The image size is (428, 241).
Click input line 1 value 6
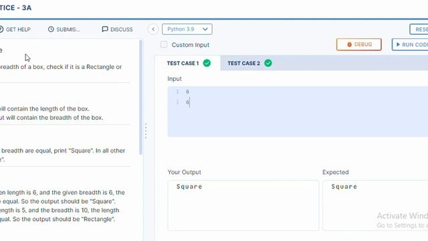pyautogui.click(x=187, y=92)
